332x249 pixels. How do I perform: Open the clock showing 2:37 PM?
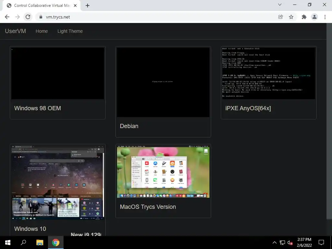[304, 243]
